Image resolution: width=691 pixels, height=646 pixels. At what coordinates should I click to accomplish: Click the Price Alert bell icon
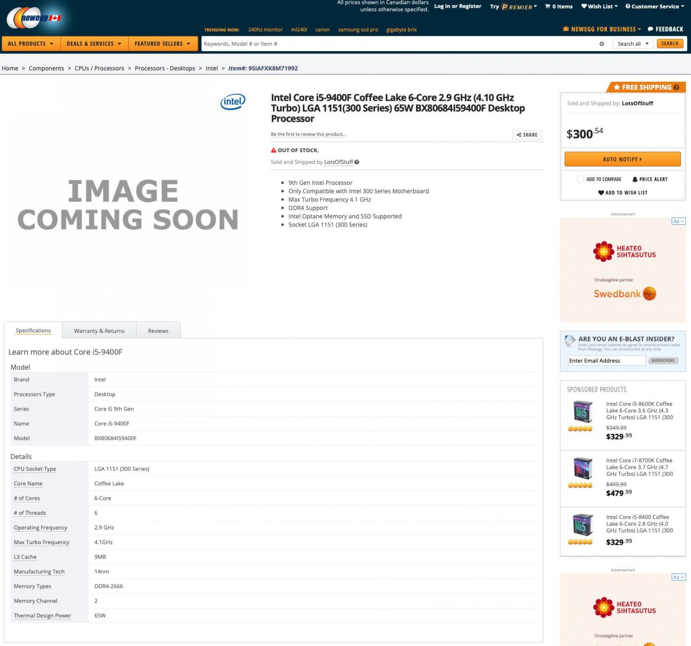(x=635, y=179)
